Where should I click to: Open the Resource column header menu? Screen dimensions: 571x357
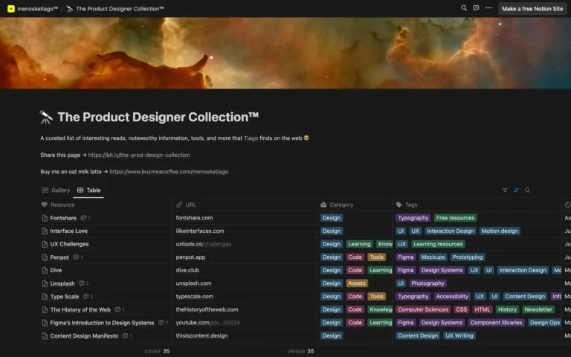coord(62,205)
